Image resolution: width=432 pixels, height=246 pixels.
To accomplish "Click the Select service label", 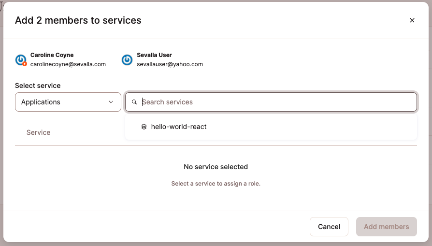I will point(38,86).
